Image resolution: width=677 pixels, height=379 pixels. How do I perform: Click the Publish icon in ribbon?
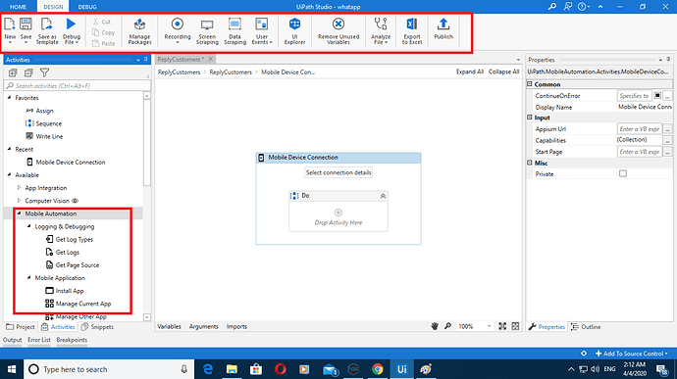[443, 28]
